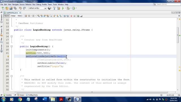This screenshot has width=181, height=102.
Task: Open the Files side panel
Action: click(x=1, y=41)
